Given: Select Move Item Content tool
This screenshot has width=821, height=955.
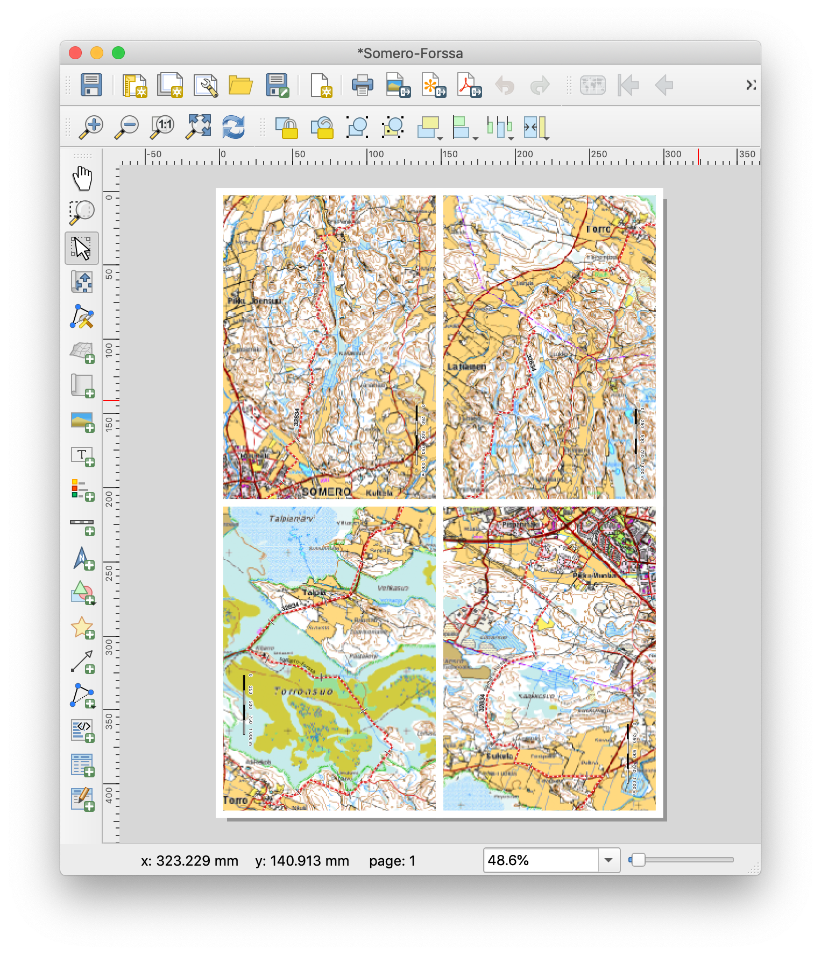Looking at the screenshot, I should pyautogui.click(x=82, y=282).
